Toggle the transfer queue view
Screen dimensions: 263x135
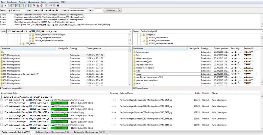22,6
